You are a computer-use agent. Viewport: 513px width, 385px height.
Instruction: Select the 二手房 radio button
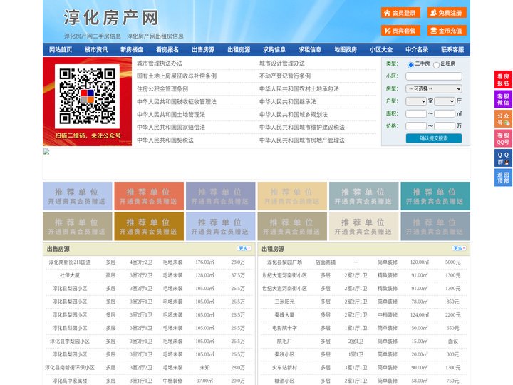[x=410, y=65]
